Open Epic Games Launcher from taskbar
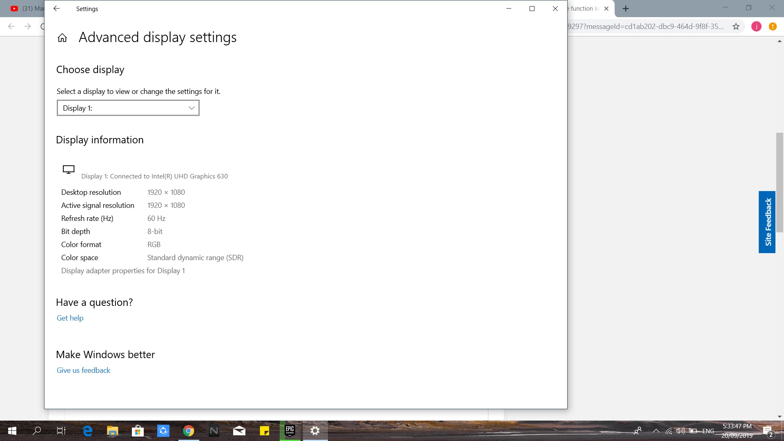The height and width of the screenshot is (441, 784). tap(290, 431)
